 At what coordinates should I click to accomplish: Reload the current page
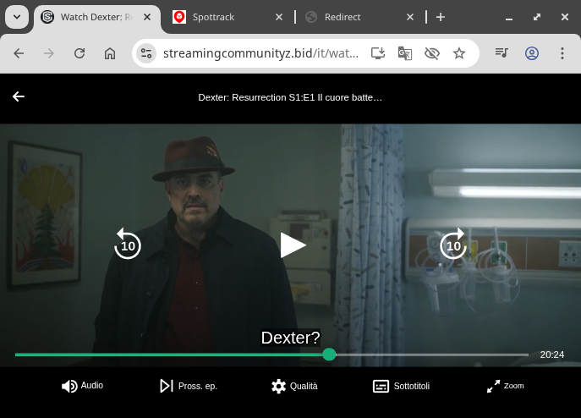79,53
